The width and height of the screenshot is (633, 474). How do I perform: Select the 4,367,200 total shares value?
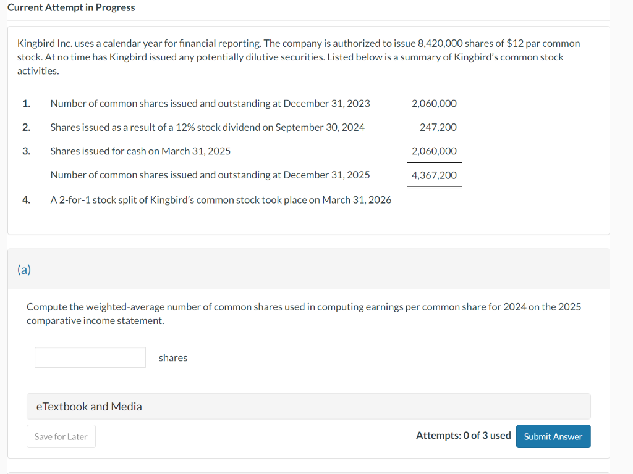click(433, 175)
